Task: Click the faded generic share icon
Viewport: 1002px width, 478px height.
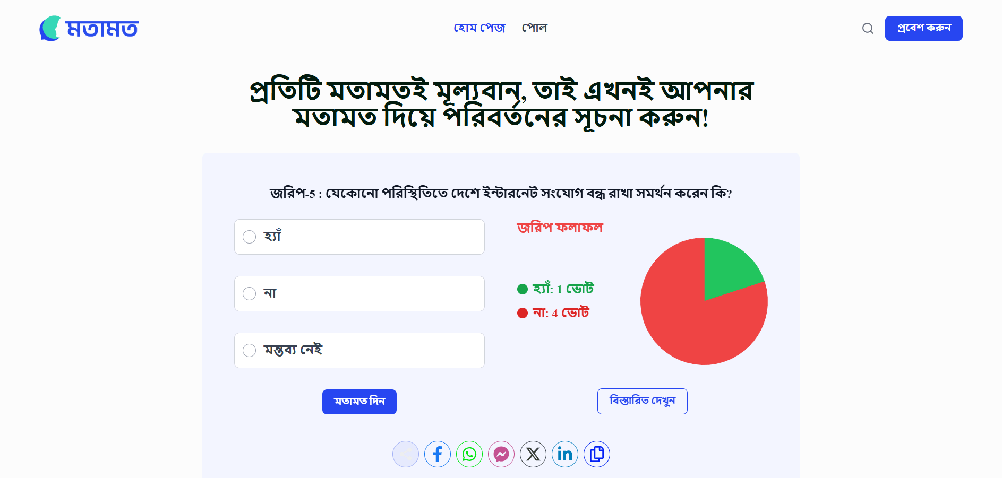Action: point(406,454)
